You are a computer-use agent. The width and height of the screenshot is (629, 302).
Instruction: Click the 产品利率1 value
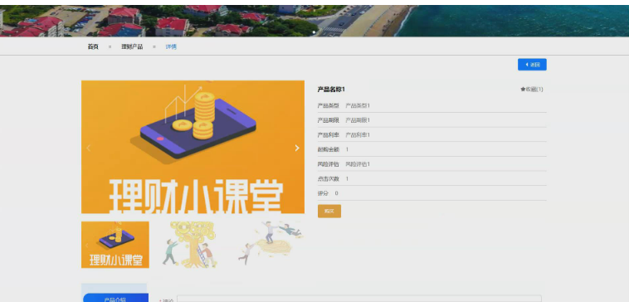click(358, 135)
